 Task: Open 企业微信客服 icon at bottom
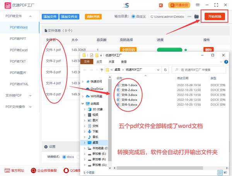click(x=33, y=171)
